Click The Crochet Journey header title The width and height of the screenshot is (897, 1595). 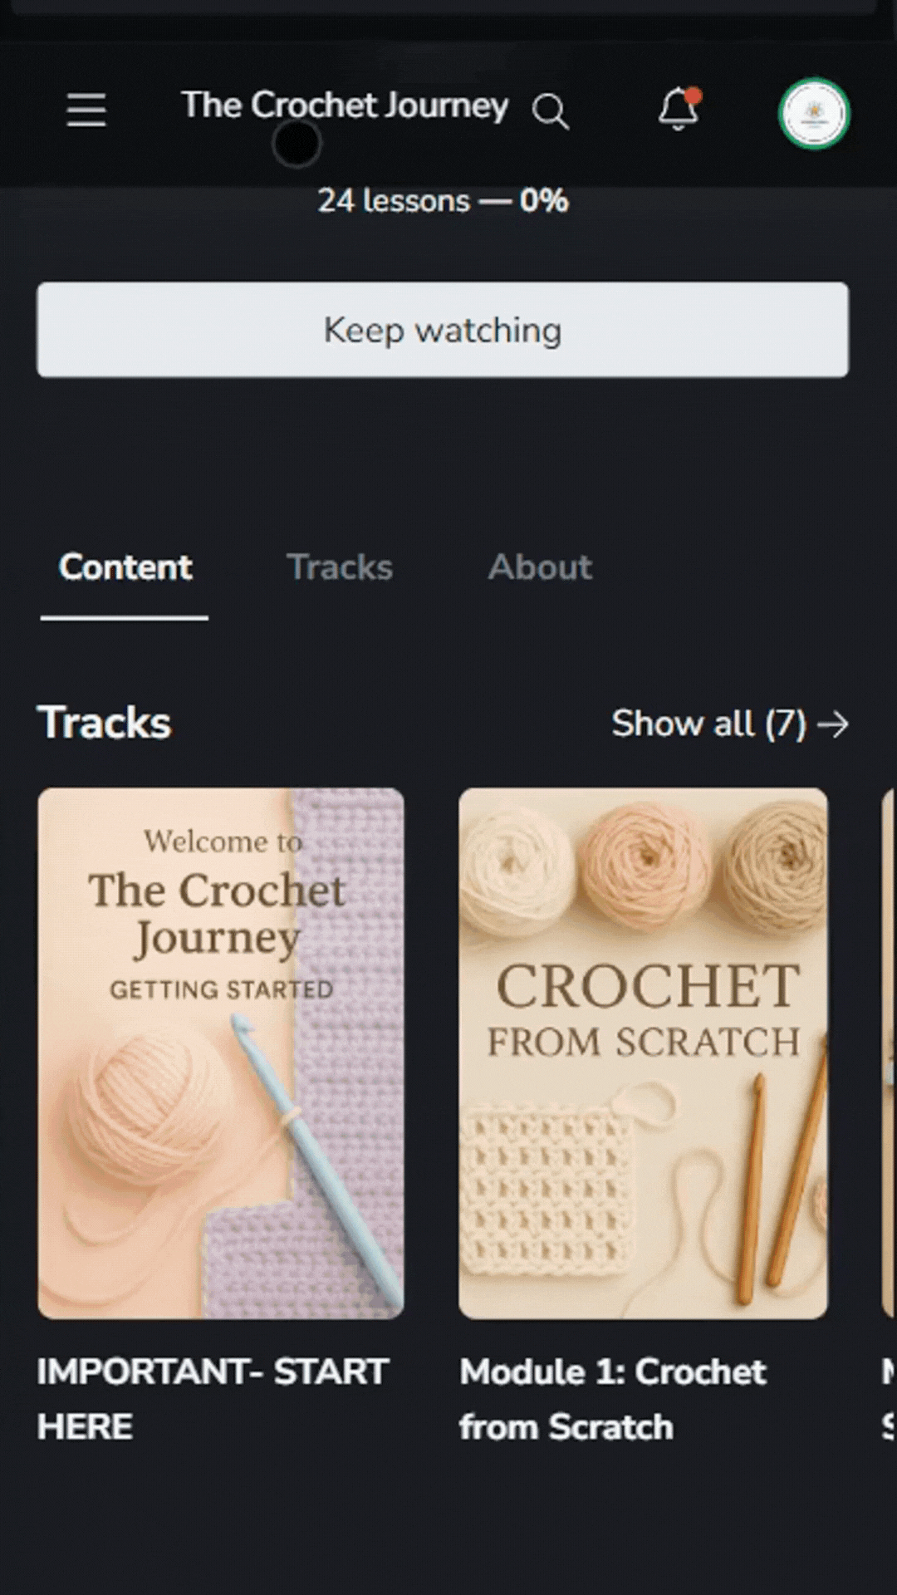click(345, 106)
